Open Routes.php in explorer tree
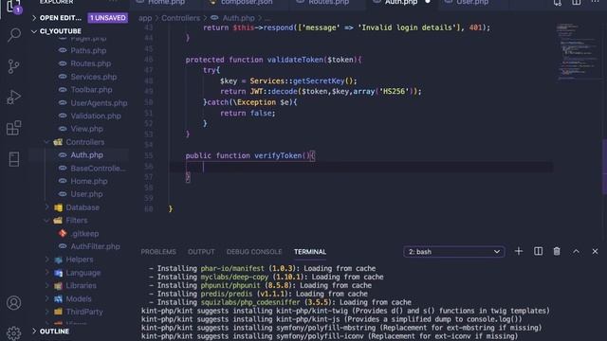The image size is (607, 341). 91,63
